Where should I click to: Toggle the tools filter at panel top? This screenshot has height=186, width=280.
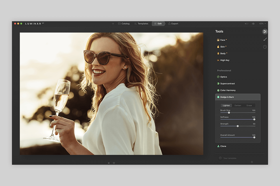[x=265, y=31]
